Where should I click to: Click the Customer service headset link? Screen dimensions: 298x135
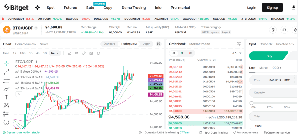[x=277, y=132]
